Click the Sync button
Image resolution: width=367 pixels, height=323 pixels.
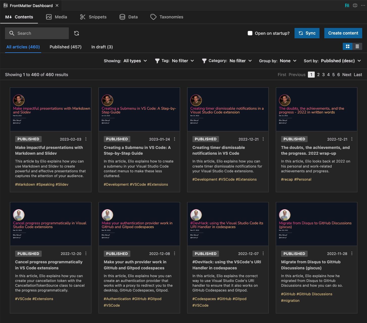307,33
